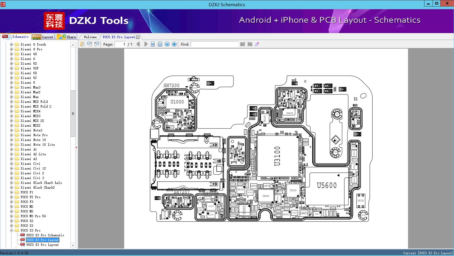Image resolution: width=454 pixels, height=256 pixels.
Task: Rotate page clockwise icon in viewer toolbar
Action: click(x=96, y=44)
